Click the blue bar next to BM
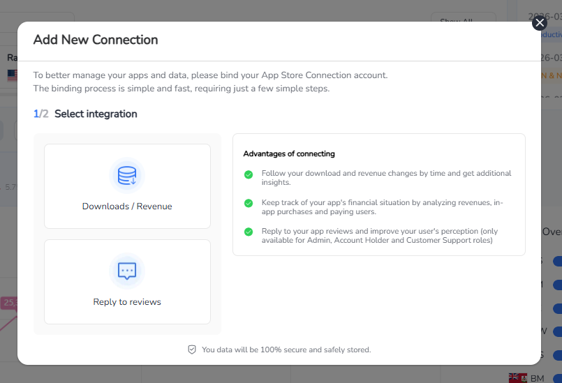The width and height of the screenshot is (562, 383). (x=556, y=378)
